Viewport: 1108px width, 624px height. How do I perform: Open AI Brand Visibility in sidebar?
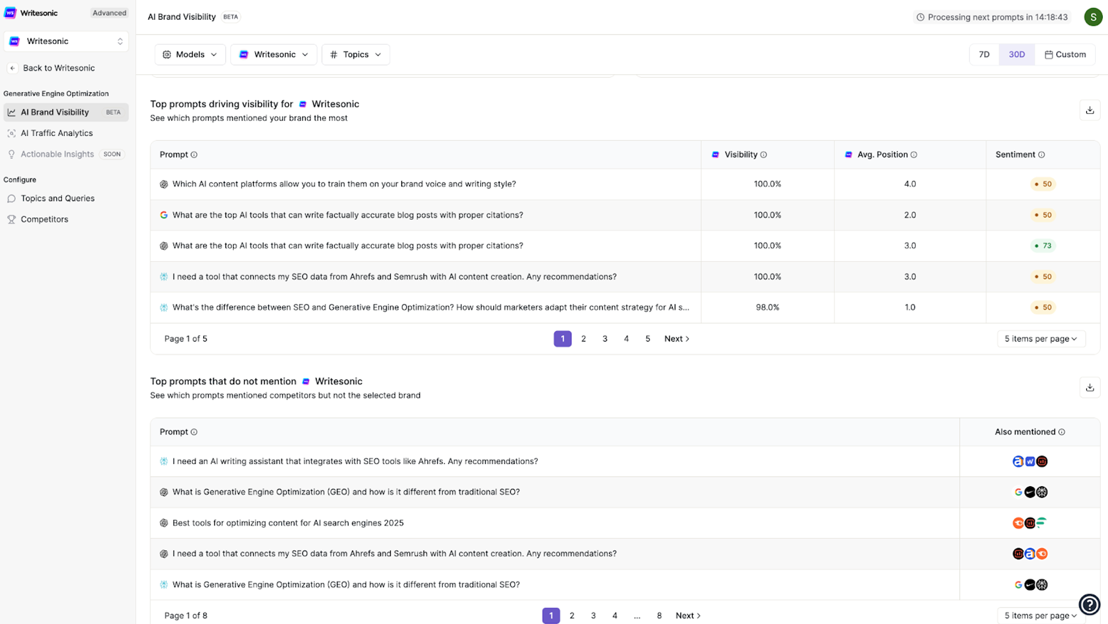(x=66, y=112)
